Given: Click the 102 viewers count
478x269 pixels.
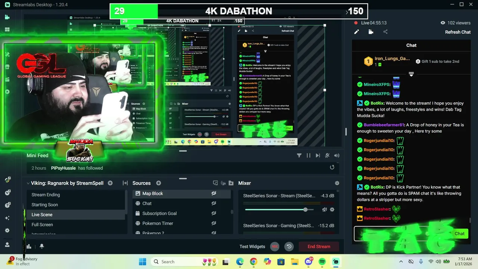Looking at the screenshot, I should tap(455, 23).
